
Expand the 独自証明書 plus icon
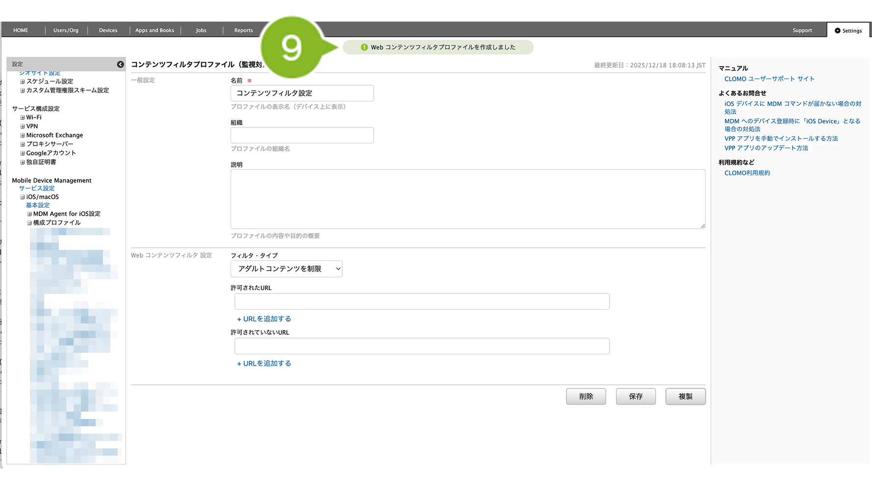point(22,162)
